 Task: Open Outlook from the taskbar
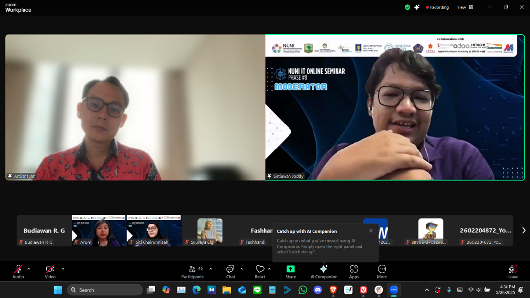pyautogui.click(x=242, y=290)
